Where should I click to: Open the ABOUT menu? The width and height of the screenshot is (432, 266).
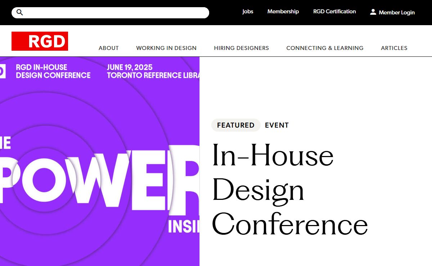[x=109, y=48]
